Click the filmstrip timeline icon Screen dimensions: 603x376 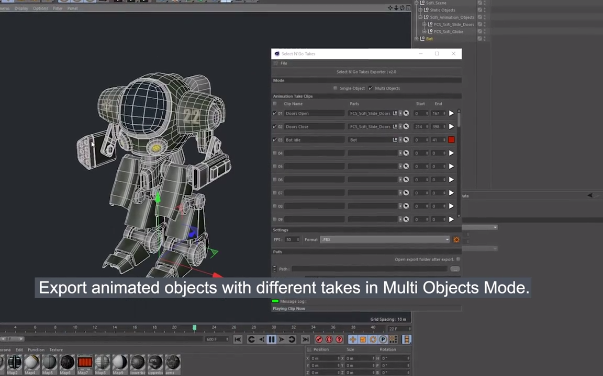[407, 339]
